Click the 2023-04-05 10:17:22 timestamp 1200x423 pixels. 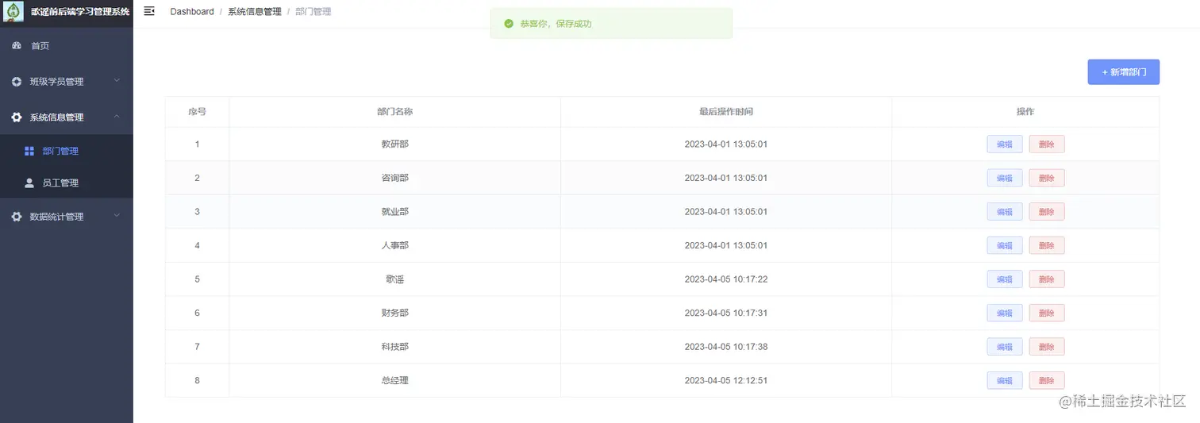click(726, 279)
